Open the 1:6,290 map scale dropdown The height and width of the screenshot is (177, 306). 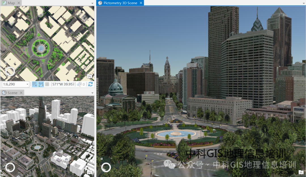[27, 84]
